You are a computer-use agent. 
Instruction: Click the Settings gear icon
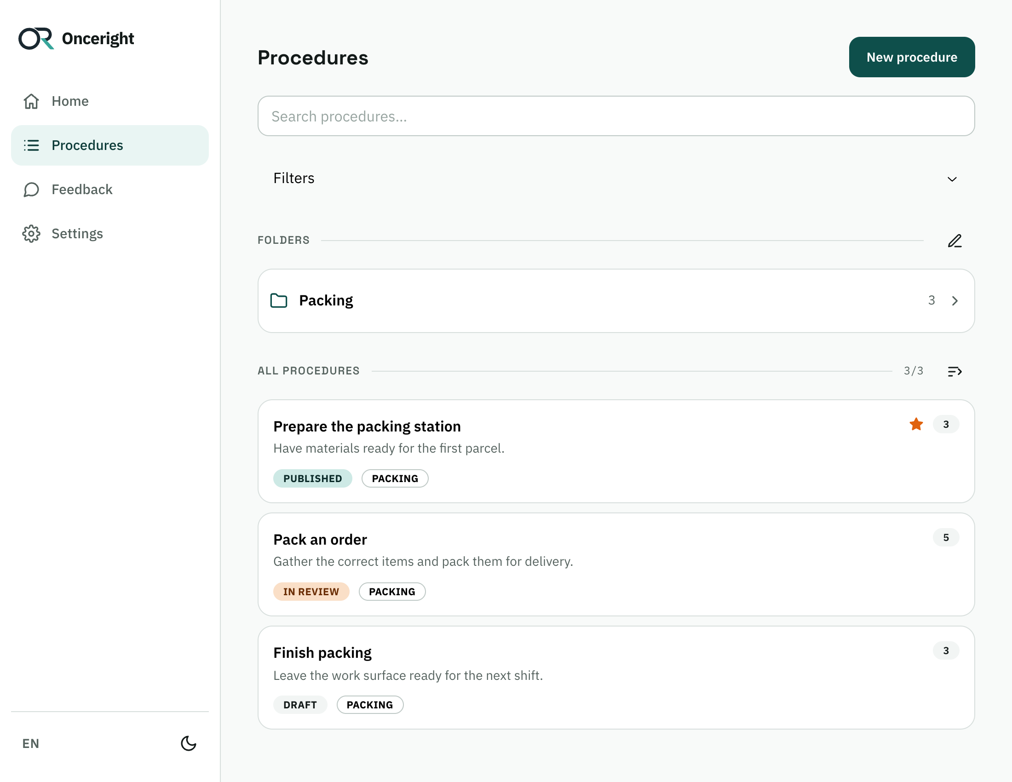(x=31, y=234)
